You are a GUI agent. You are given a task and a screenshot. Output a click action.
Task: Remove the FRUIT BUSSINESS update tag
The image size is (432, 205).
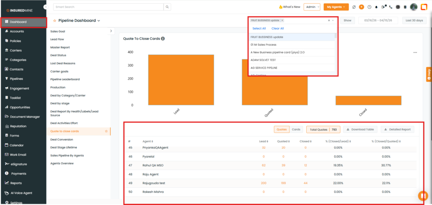(282, 20)
